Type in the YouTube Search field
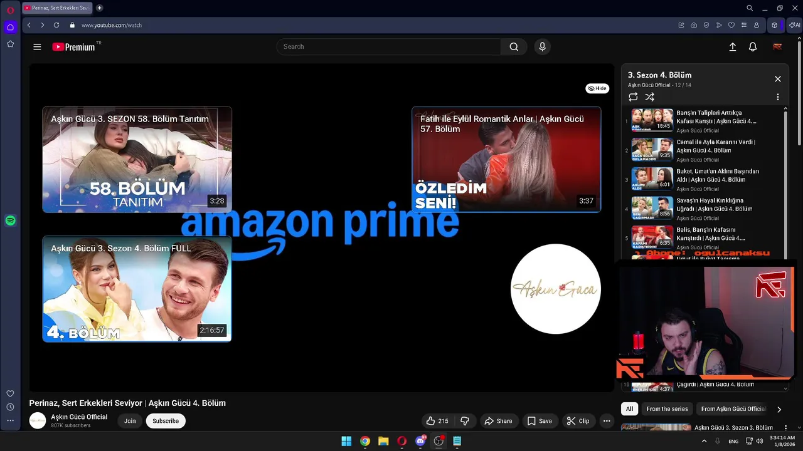The height and width of the screenshot is (451, 803). coord(389,46)
